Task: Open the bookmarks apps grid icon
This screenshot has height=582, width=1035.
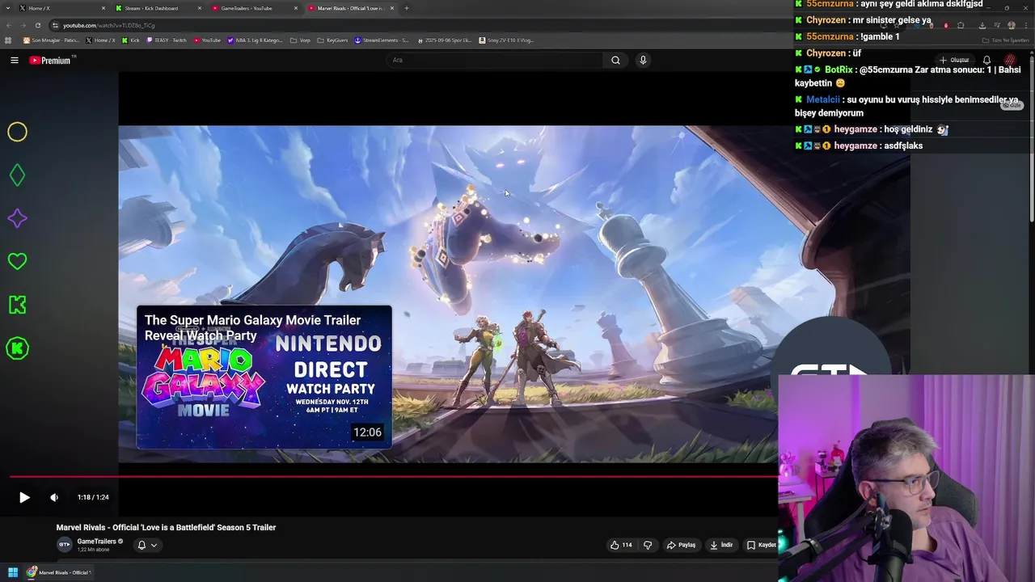Action: click(x=8, y=40)
